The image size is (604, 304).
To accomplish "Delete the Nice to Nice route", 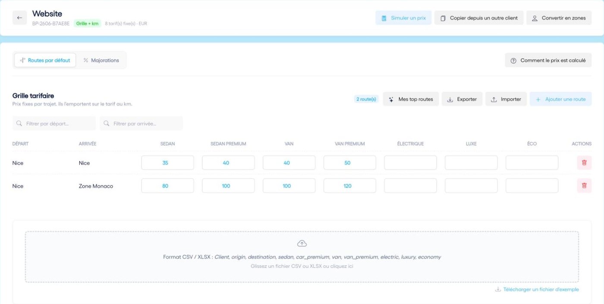I will pyautogui.click(x=584, y=163).
